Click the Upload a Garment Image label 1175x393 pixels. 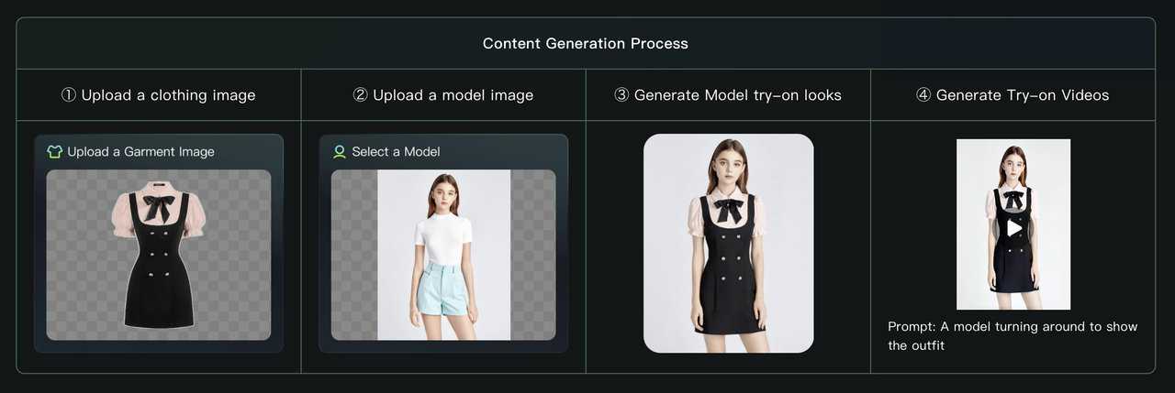click(x=140, y=151)
